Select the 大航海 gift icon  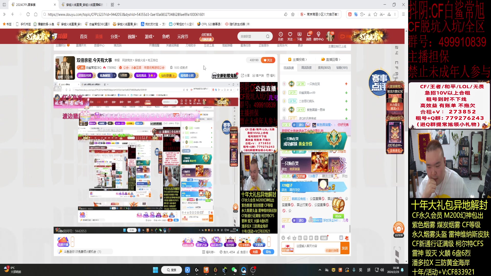coord(259,241)
